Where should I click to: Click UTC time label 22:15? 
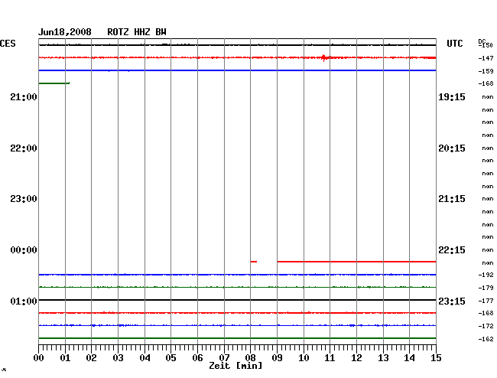[x=452, y=250]
